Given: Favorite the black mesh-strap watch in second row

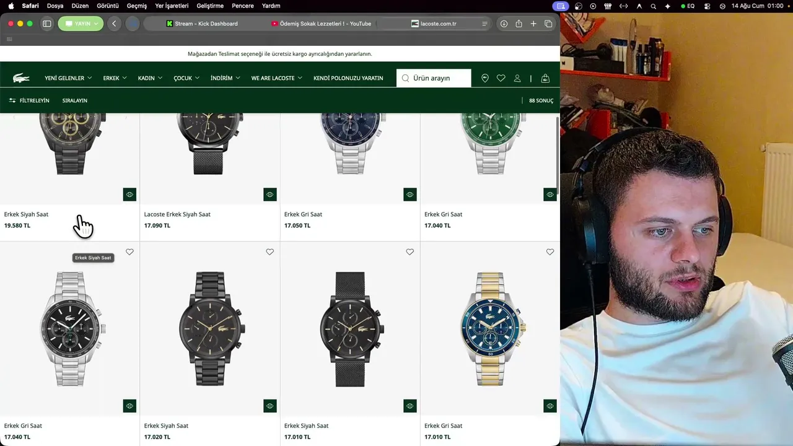Looking at the screenshot, I should [410, 252].
